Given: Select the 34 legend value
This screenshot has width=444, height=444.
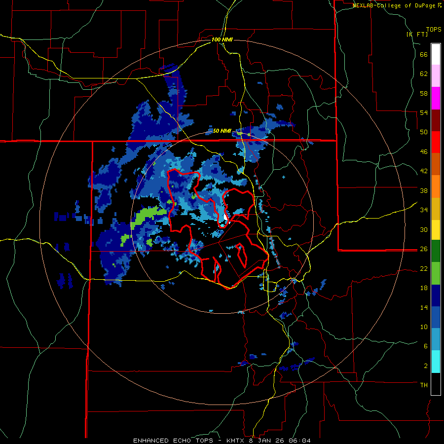Looking at the screenshot, I should (x=424, y=210).
